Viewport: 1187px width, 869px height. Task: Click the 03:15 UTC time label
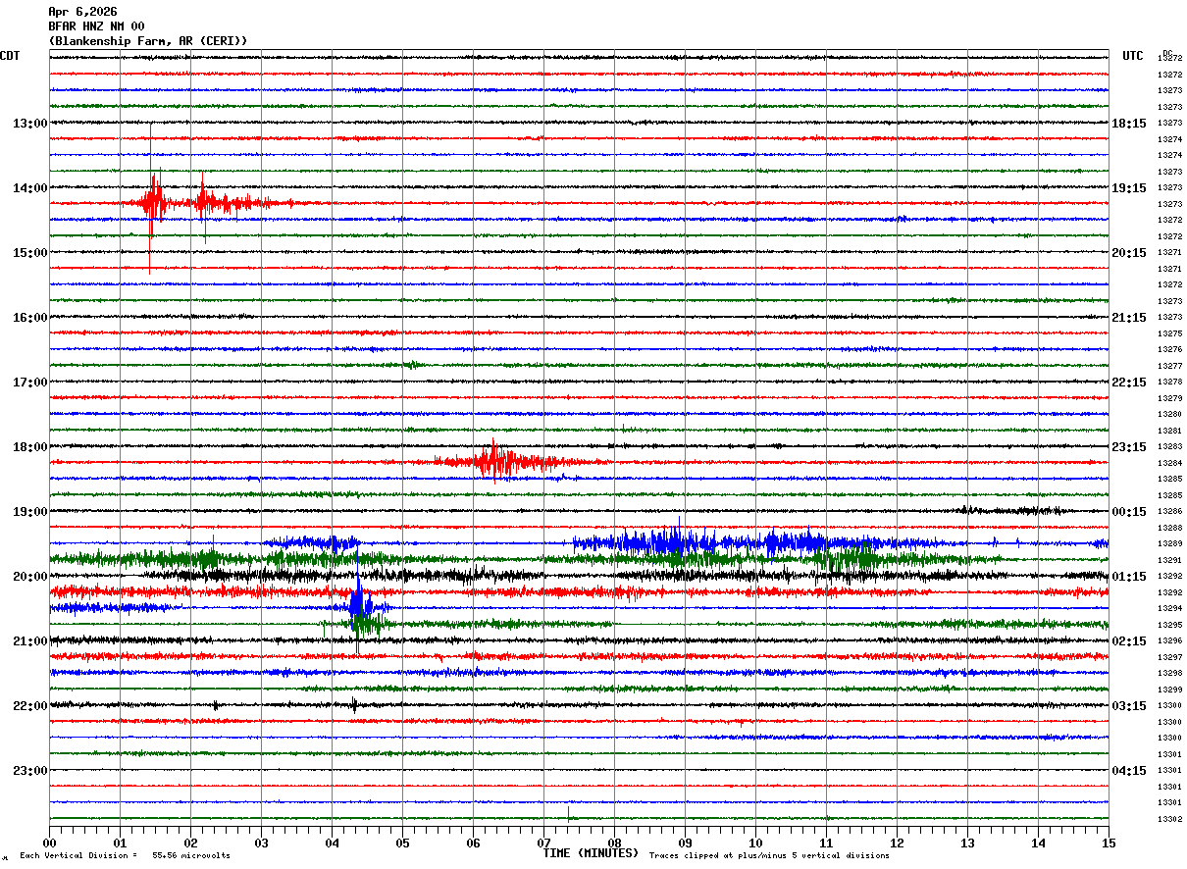click(1129, 706)
